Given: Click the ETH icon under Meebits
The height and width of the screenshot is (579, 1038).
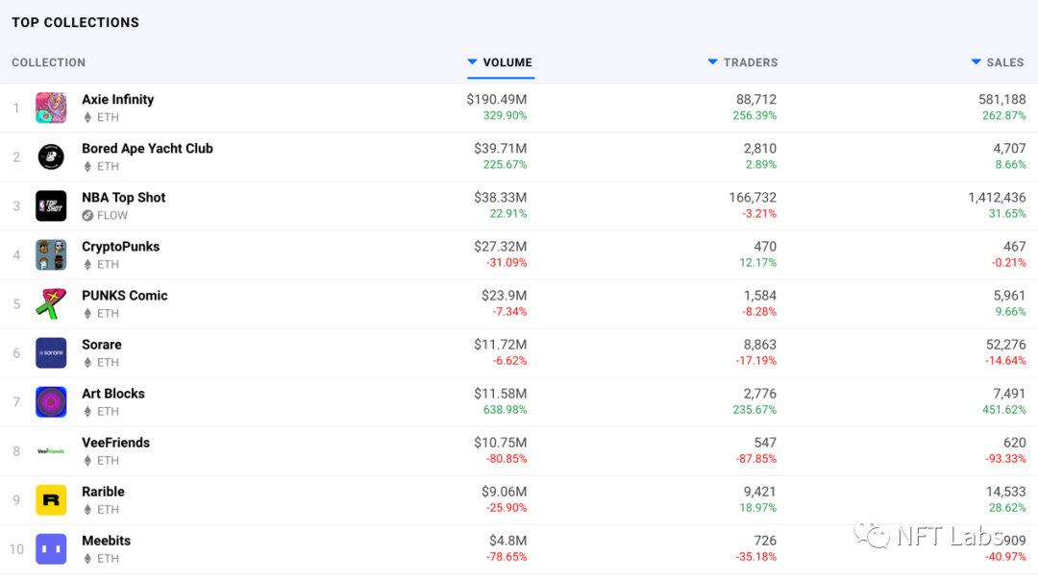Looking at the screenshot, I should click(87, 559).
